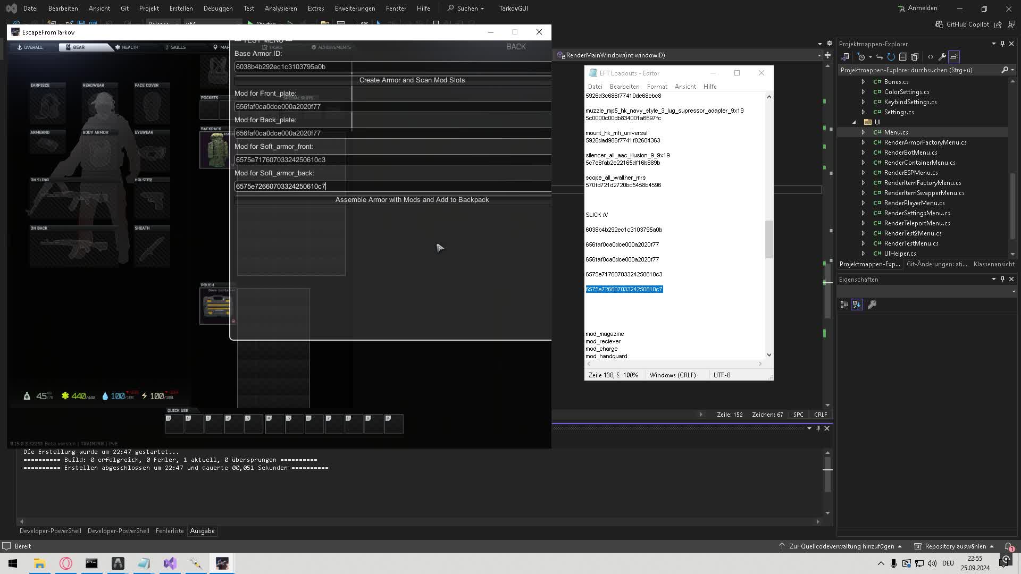This screenshot has width=1021, height=574.
Task: Click Assemble Armor with Mods button
Action: 392,200
